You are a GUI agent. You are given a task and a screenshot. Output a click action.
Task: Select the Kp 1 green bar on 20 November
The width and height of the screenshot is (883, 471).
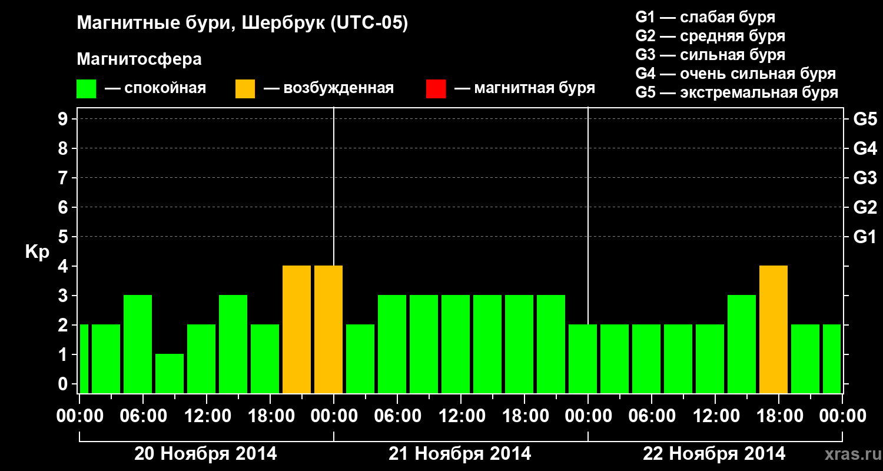tap(170, 374)
